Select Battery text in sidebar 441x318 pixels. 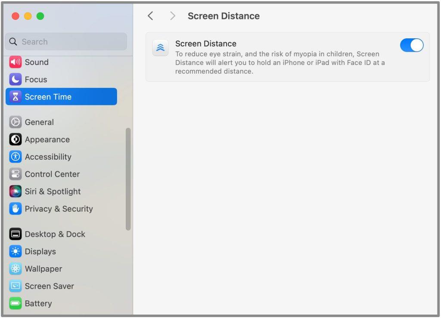pyautogui.click(x=38, y=303)
